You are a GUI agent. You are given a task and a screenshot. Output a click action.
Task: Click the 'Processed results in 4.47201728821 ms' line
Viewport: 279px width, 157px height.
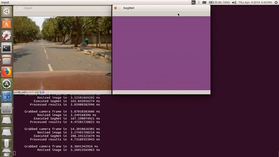pos(65,122)
